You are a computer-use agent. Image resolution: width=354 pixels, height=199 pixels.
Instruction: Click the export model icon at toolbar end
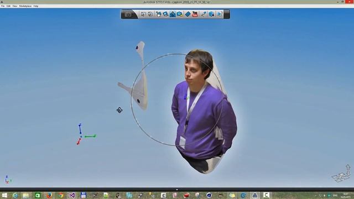[219, 14]
